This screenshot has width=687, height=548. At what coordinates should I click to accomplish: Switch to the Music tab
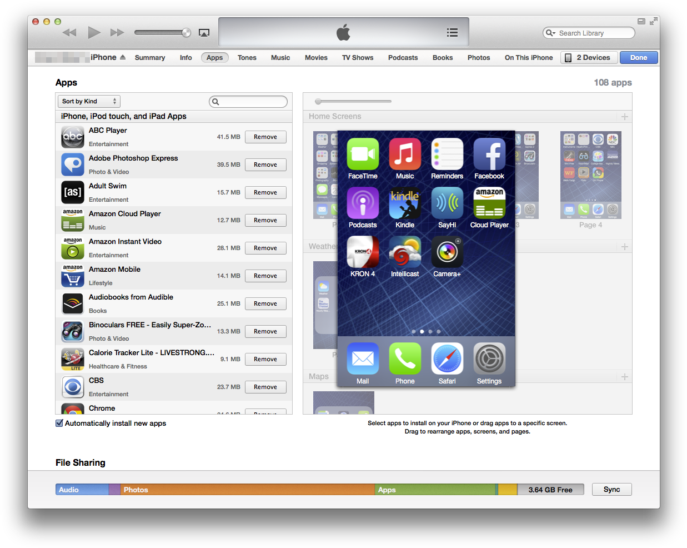pyautogui.click(x=280, y=57)
